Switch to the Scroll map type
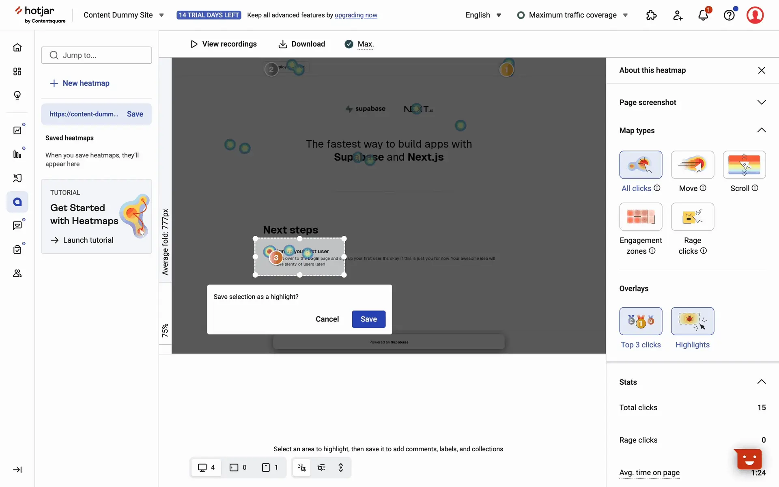 coord(744,165)
